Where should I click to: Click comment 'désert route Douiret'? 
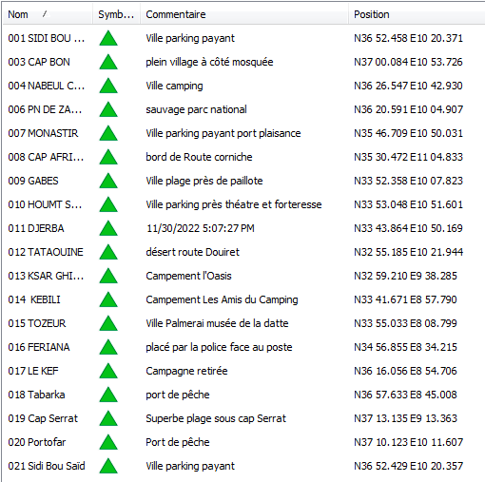(193, 252)
